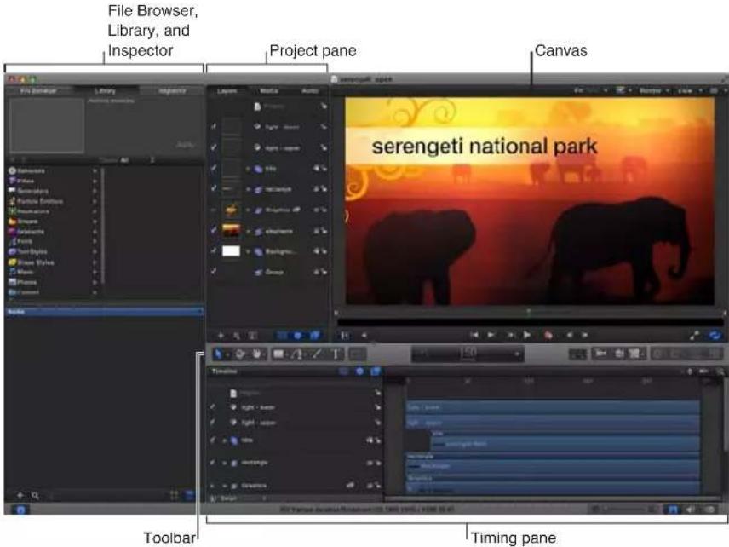Open Add Behavior gear icon in toolbar

pyautogui.click(x=620, y=354)
